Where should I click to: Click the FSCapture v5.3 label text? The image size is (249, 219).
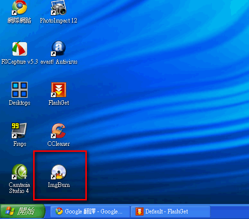click(20, 62)
